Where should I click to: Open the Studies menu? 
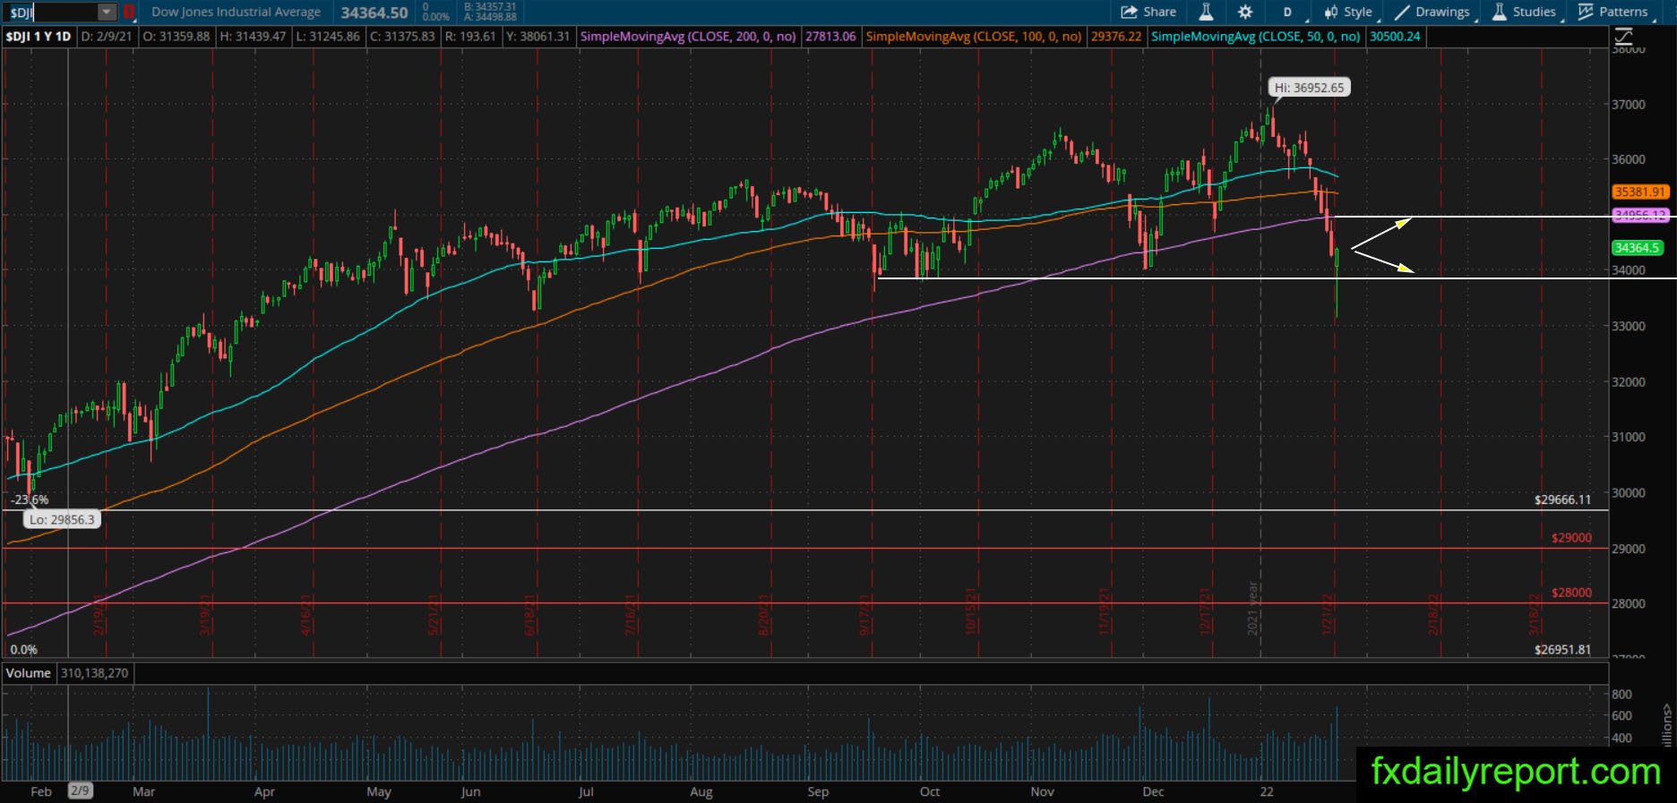point(1524,12)
